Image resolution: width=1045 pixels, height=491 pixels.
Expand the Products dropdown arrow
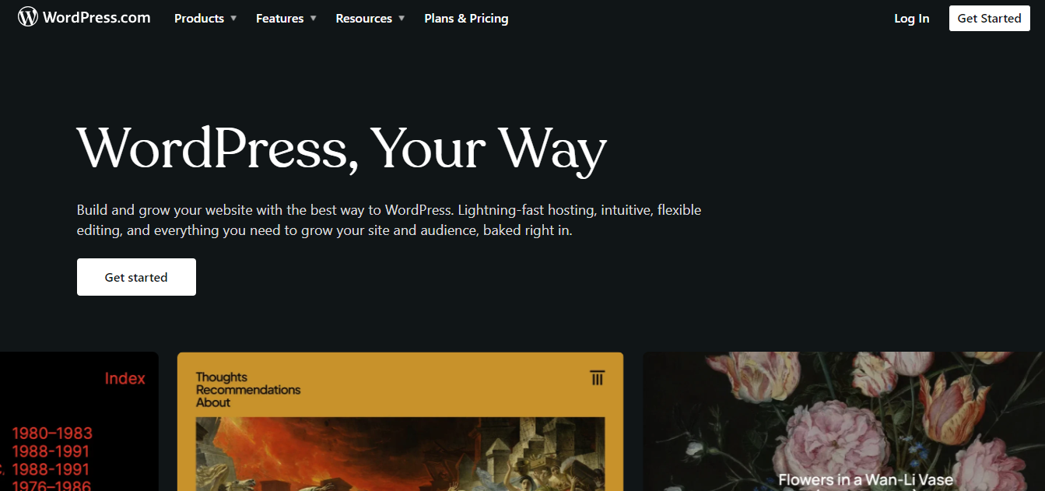pos(233,18)
